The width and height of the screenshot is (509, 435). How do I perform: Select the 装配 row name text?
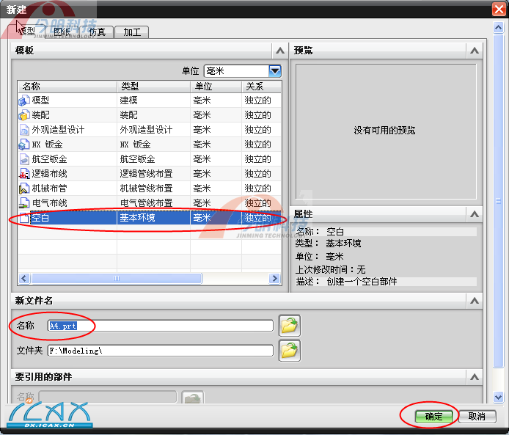click(40, 115)
